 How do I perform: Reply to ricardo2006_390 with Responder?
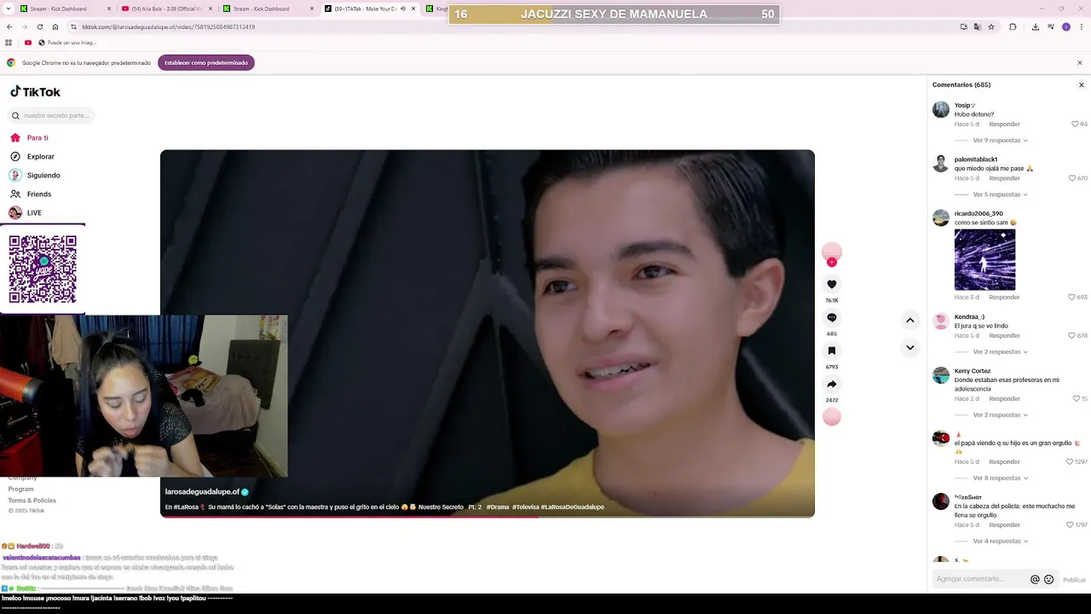1004,298
